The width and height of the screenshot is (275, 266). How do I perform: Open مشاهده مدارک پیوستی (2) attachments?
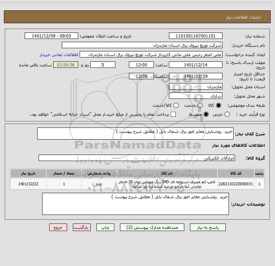pyautogui.click(x=152, y=227)
